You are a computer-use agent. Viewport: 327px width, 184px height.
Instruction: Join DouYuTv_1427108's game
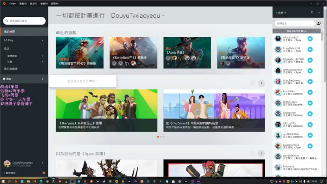(310, 60)
